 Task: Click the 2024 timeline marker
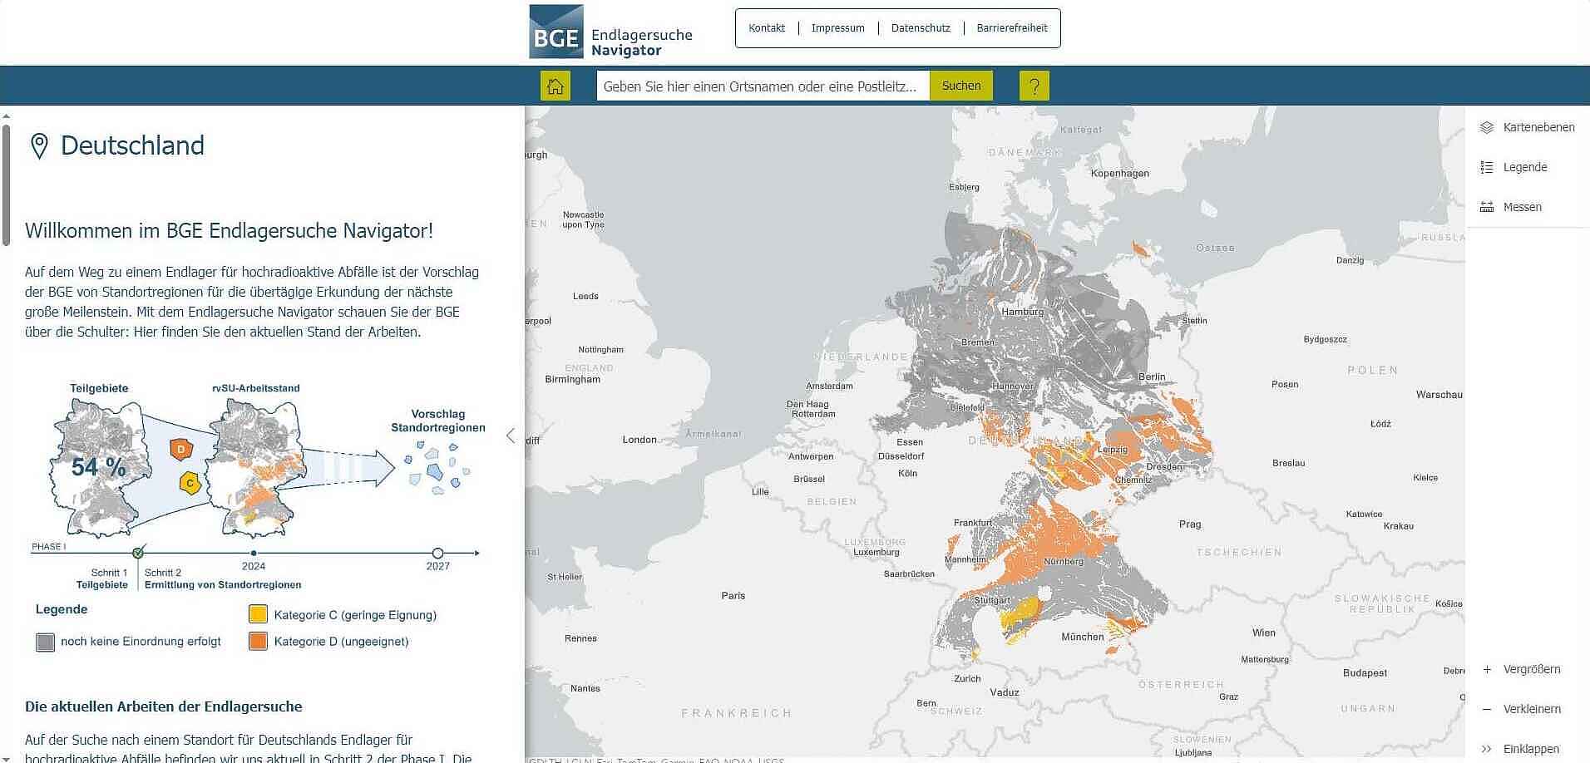(254, 553)
